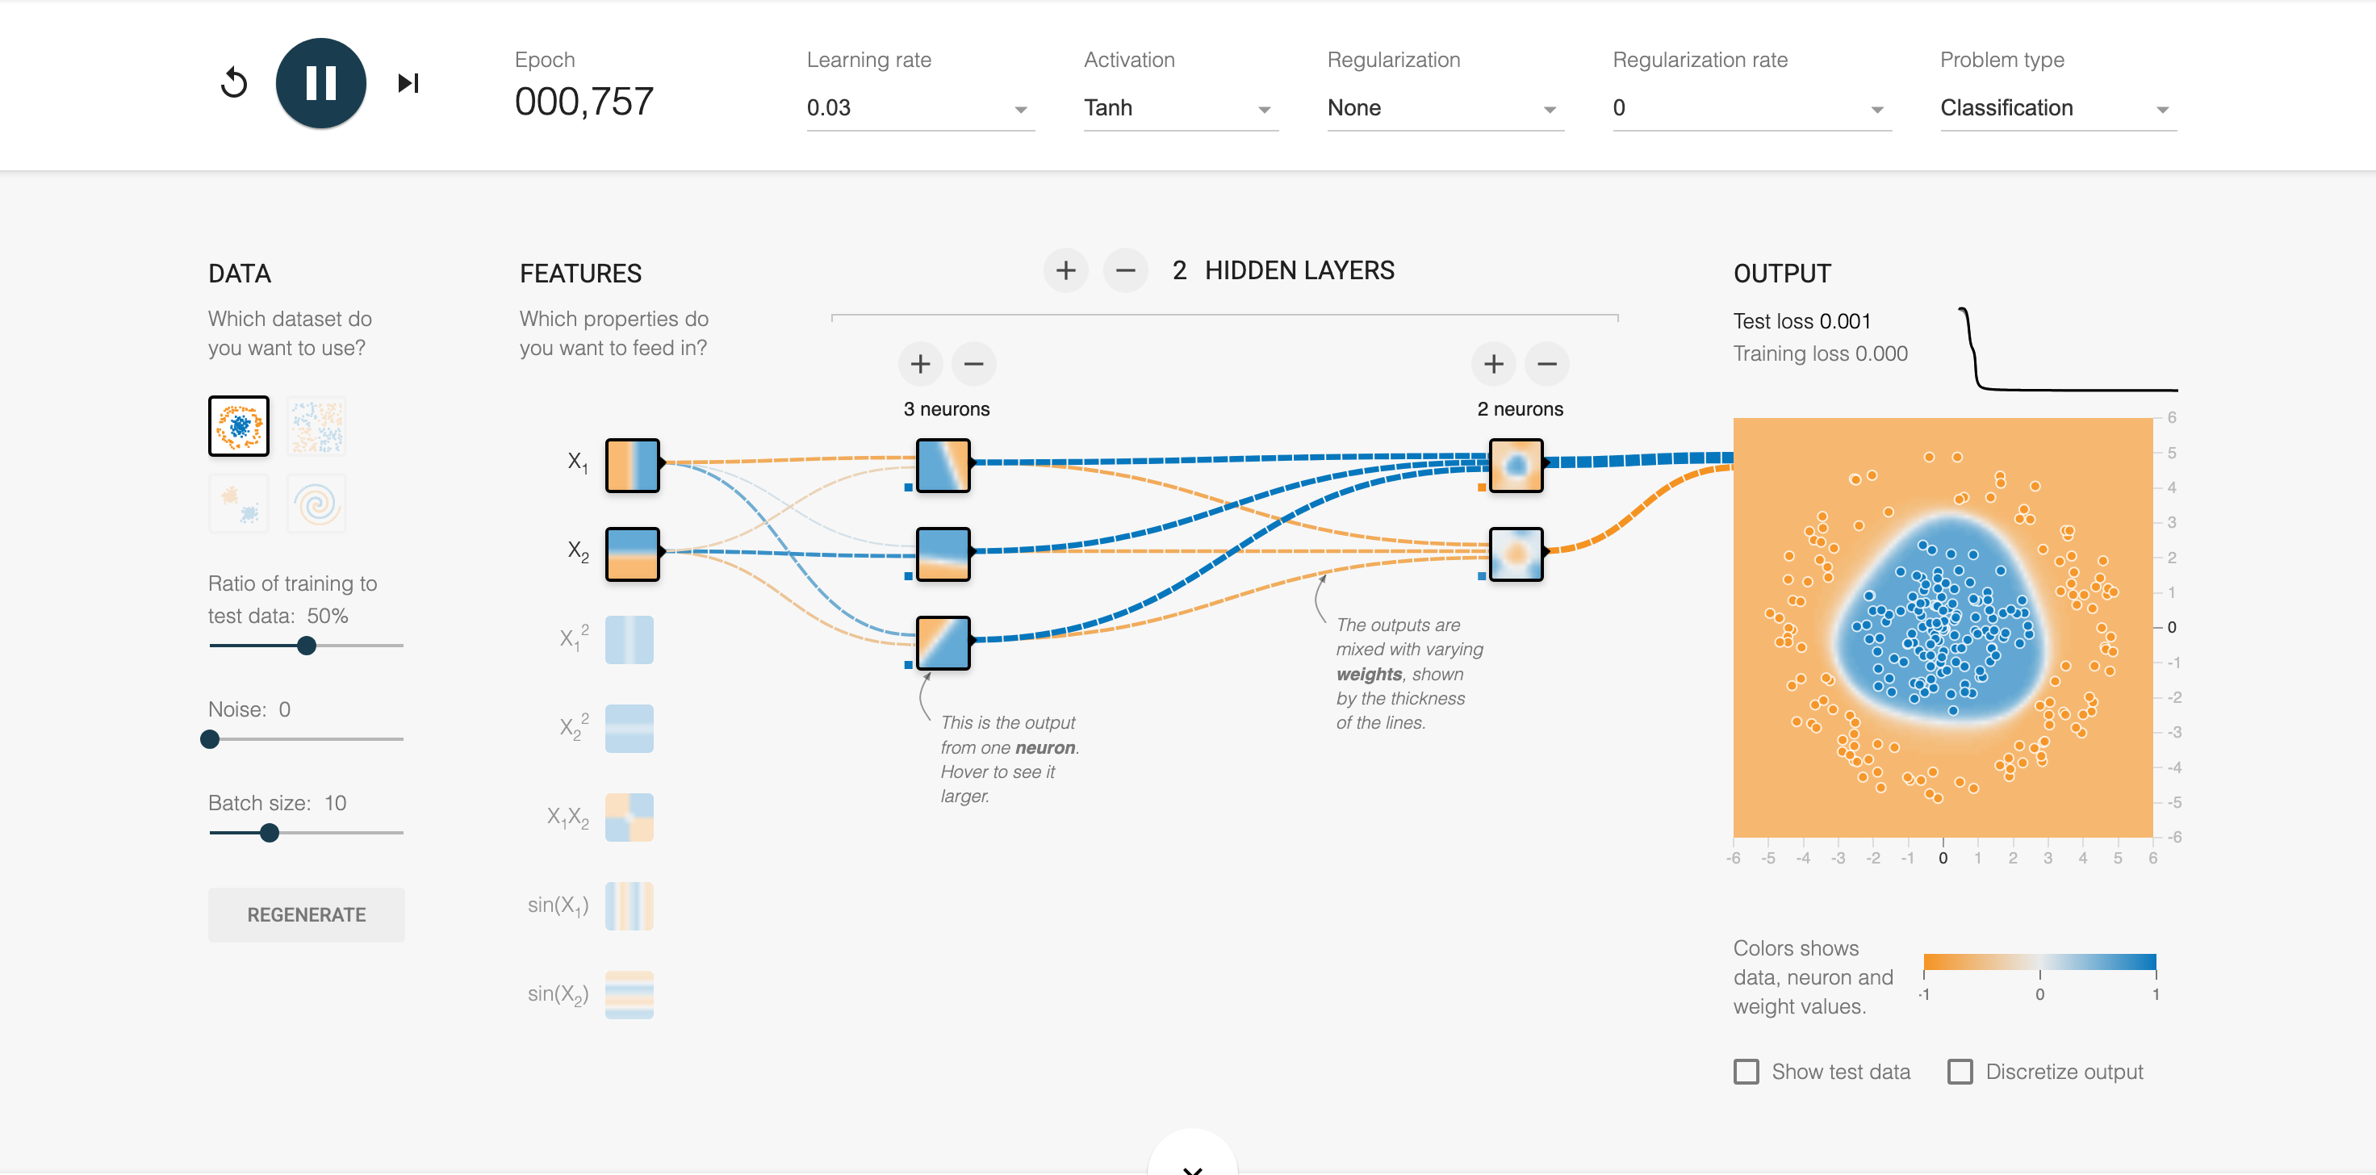Remove a hidden layer with minus icon
The width and height of the screenshot is (2376, 1175).
click(x=1124, y=270)
